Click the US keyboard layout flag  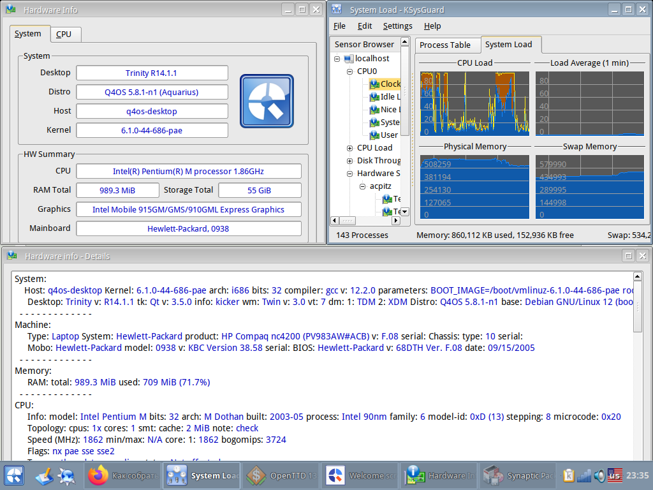pos(615,476)
